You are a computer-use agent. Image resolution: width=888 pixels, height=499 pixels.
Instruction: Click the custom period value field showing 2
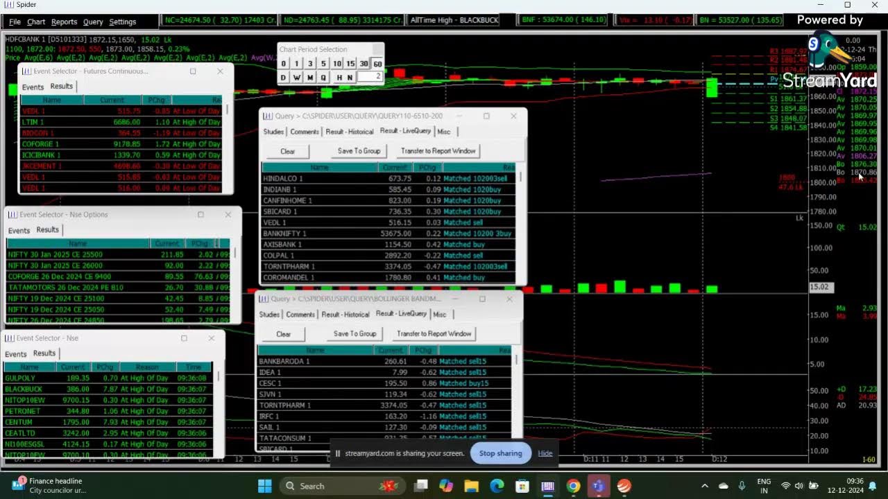pyautogui.click(x=370, y=76)
